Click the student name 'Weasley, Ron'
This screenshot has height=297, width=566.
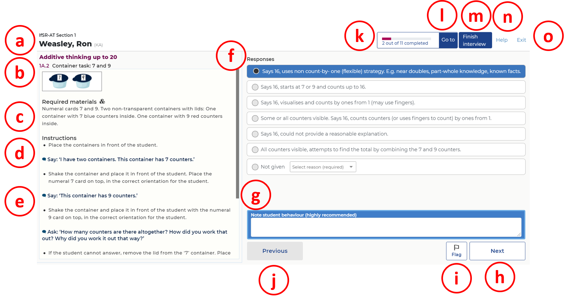click(x=66, y=44)
